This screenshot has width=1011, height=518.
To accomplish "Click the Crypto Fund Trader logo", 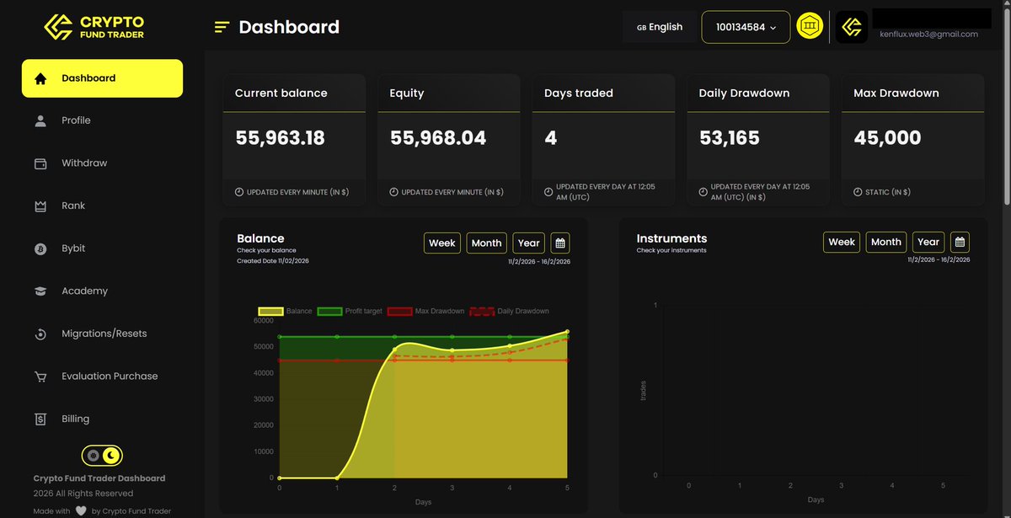I will click(94, 27).
